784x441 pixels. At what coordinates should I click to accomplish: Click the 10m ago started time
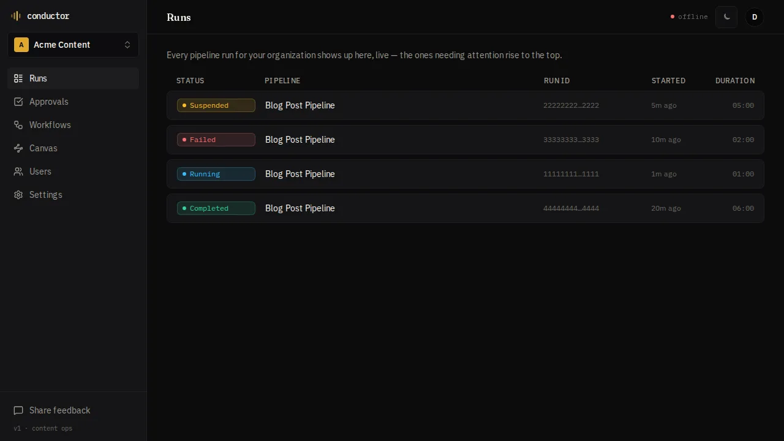coord(666,140)
